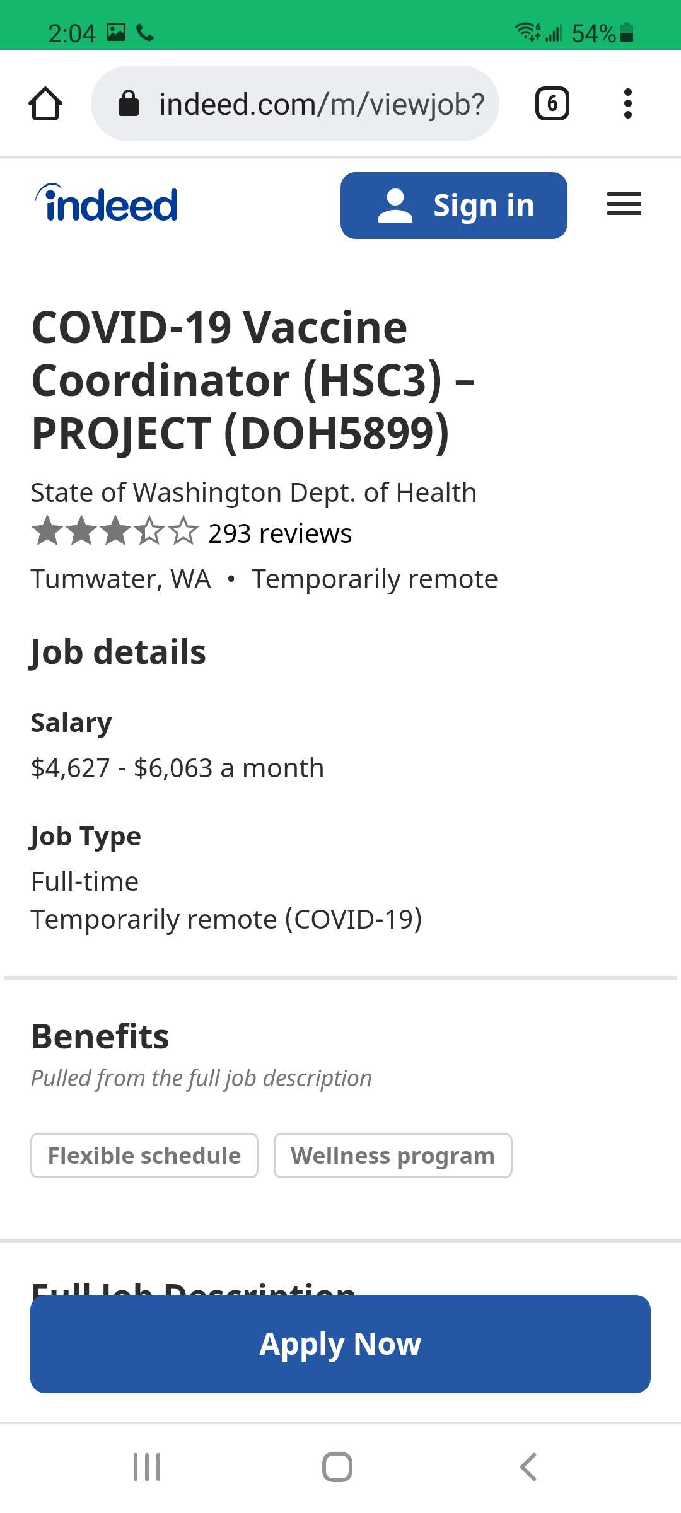Open State of Washington Dept. of Health page

(253, 492)
